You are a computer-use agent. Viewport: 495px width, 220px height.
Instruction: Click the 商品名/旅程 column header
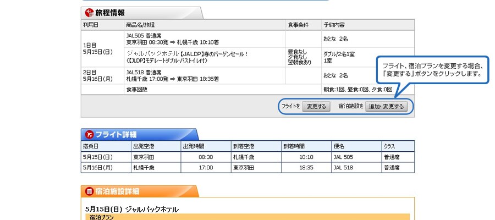(x=140, y=25)
